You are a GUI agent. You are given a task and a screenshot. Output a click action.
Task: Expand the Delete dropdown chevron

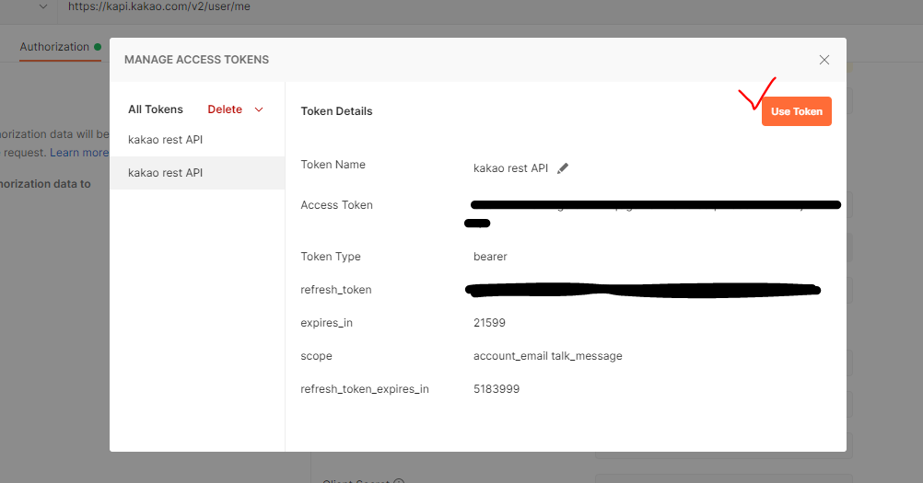pos(259,109)
